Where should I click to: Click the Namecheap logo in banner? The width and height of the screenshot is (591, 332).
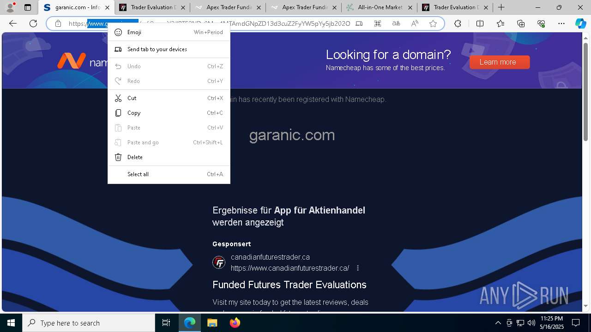(x=82, y=61)
